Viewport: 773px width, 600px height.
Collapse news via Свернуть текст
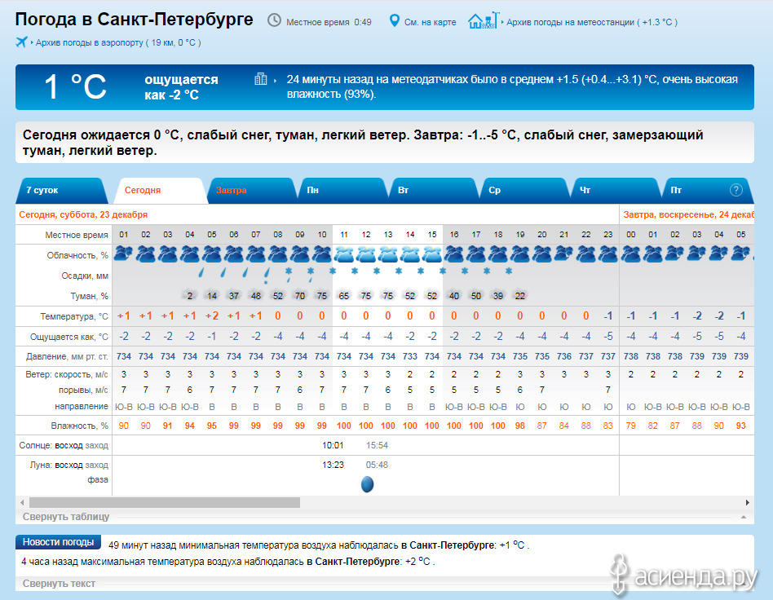(x=59, y=583)
